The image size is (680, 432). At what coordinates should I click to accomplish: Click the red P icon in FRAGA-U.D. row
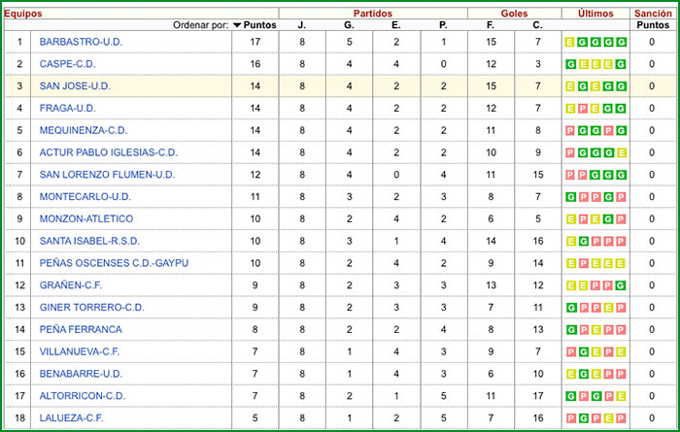583,108
